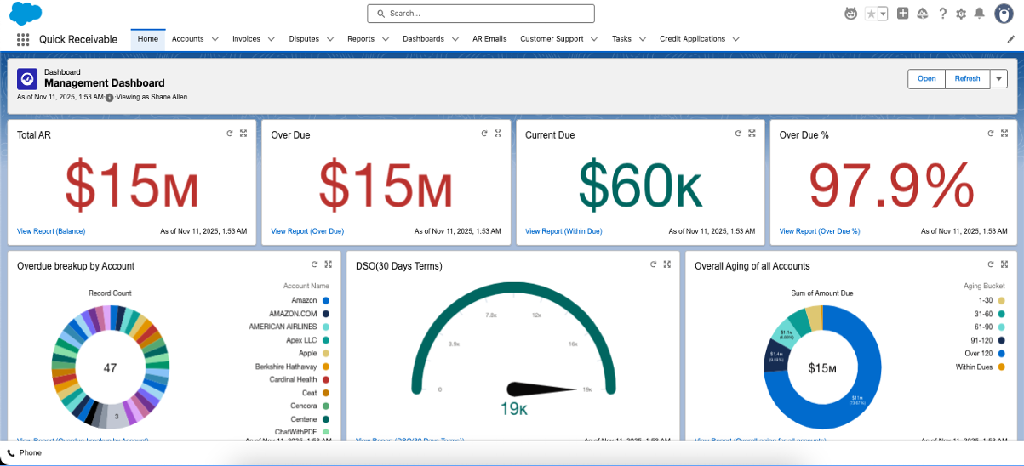Open dropdown arrow next to Refresh button
Screen dimensions: 1024x466
(x=999, y=78)
